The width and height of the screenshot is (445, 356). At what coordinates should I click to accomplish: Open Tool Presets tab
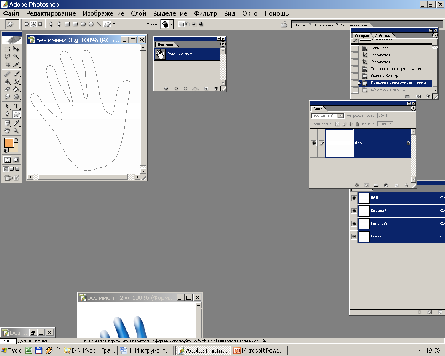click(324, 25)
